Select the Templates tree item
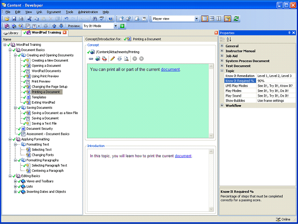The height and width of the screenshot is (224, 298). click(x=39, y=97)
